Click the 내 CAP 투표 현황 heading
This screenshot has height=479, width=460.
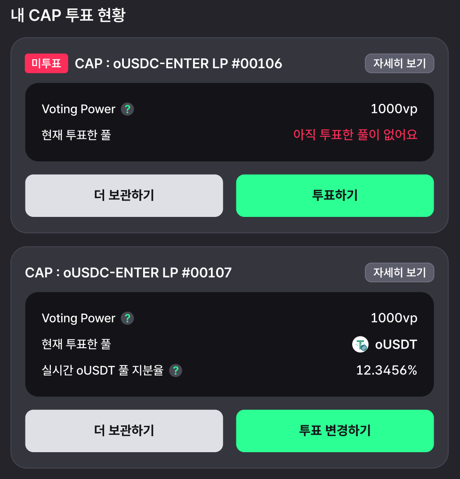click(x=68, y=15)
